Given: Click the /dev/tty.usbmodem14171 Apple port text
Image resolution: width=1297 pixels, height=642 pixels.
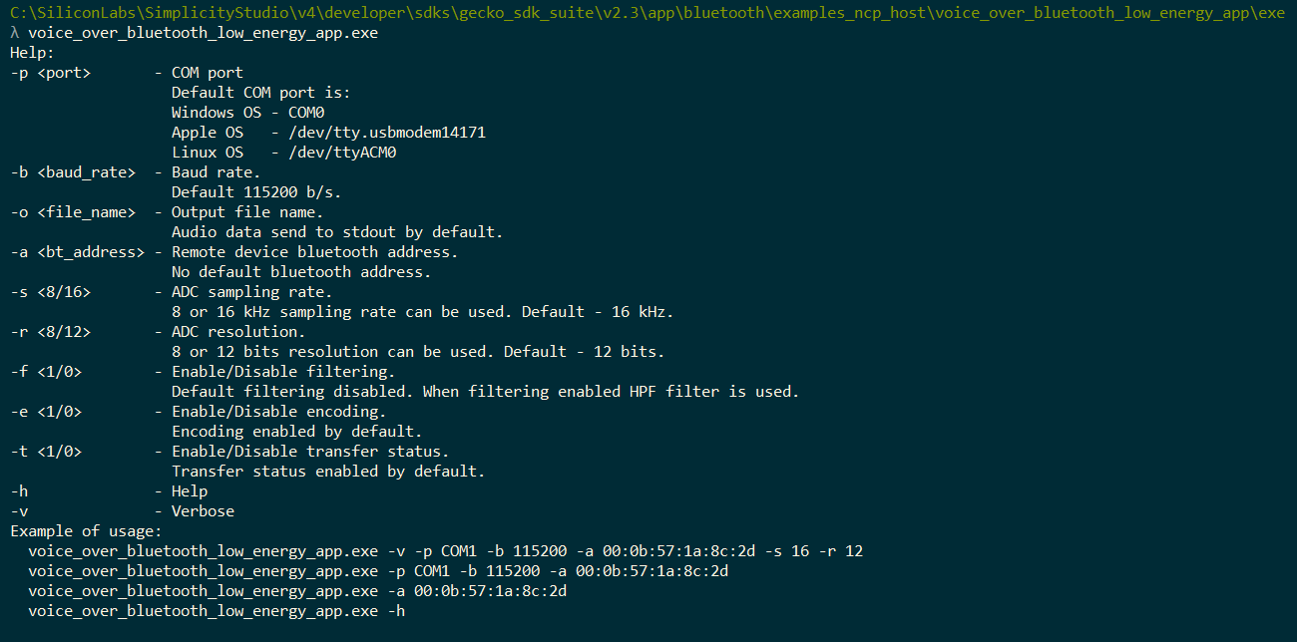Looking at the screenshot, I should click(387, 133).
